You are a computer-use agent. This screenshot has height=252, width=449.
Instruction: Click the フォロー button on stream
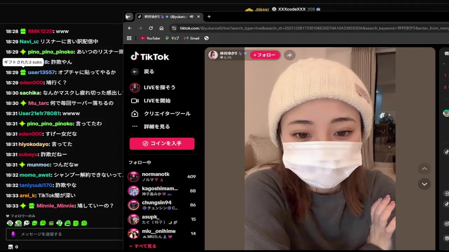point(265,55)
